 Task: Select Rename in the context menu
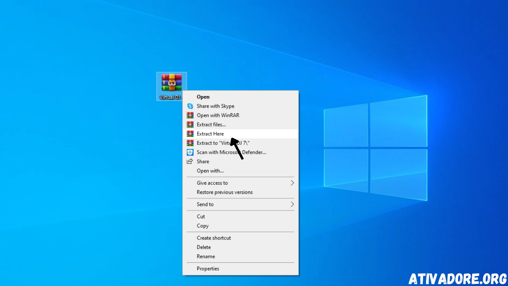point(240,257)
